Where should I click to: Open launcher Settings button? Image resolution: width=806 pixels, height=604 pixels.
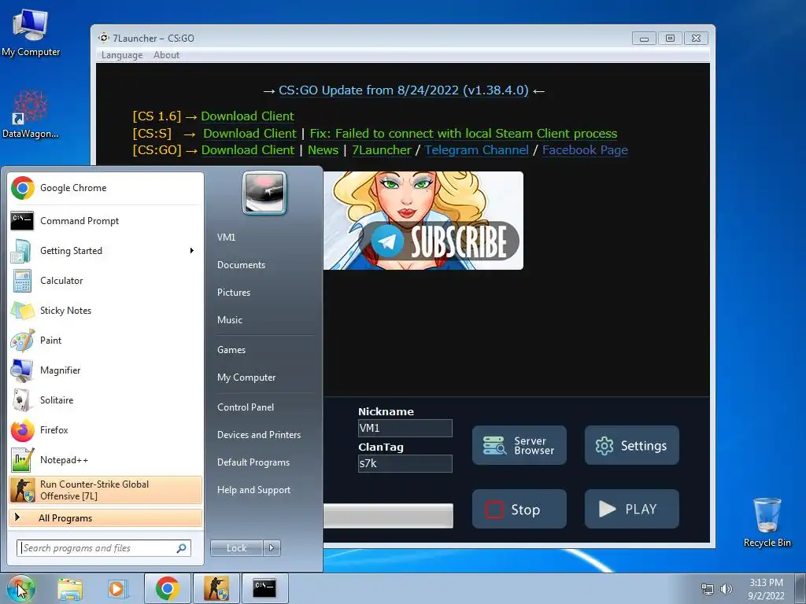coord(632,445)
